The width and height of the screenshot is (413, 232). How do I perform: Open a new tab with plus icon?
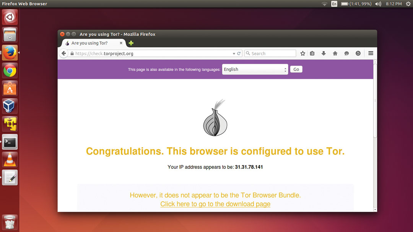point(131,43)
